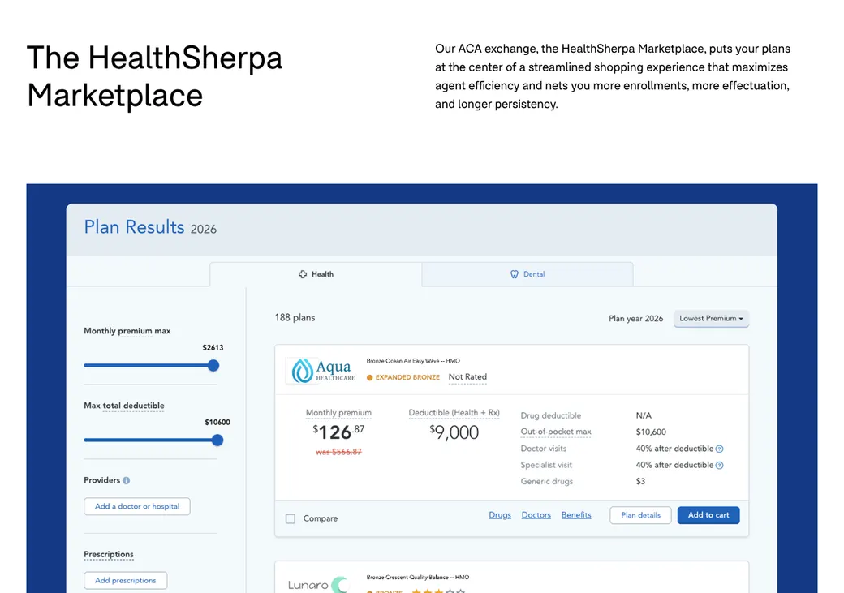Screen dimensions: 844x593
Task: Click the $10,600 out-of-pocket value
Action: pos(651,432)
